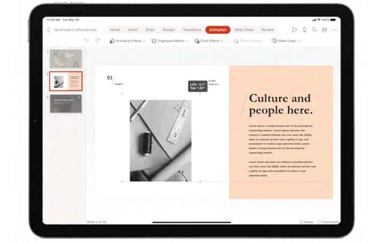
Task: Start the slideshow with the Play icon
Action: 294,30
